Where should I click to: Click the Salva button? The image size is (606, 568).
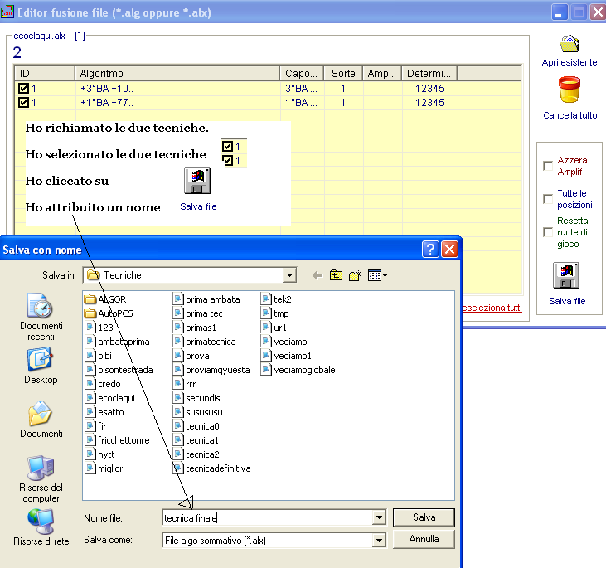[x=424, y=517]
